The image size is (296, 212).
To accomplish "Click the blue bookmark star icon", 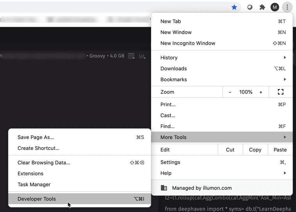I will 234,7.
